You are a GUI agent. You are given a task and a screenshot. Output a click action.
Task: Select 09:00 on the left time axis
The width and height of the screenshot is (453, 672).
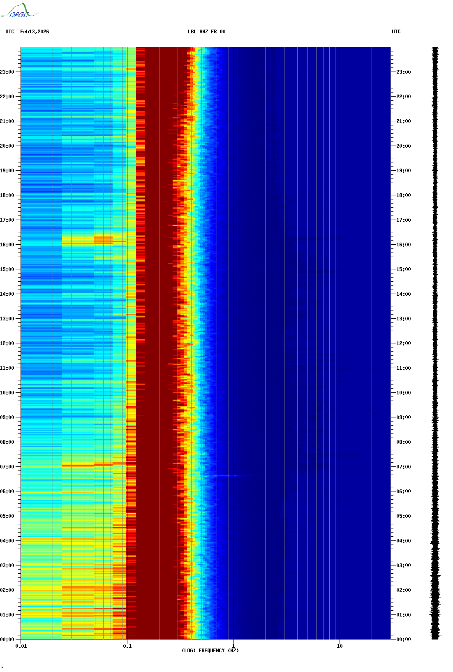click(7, 417)
